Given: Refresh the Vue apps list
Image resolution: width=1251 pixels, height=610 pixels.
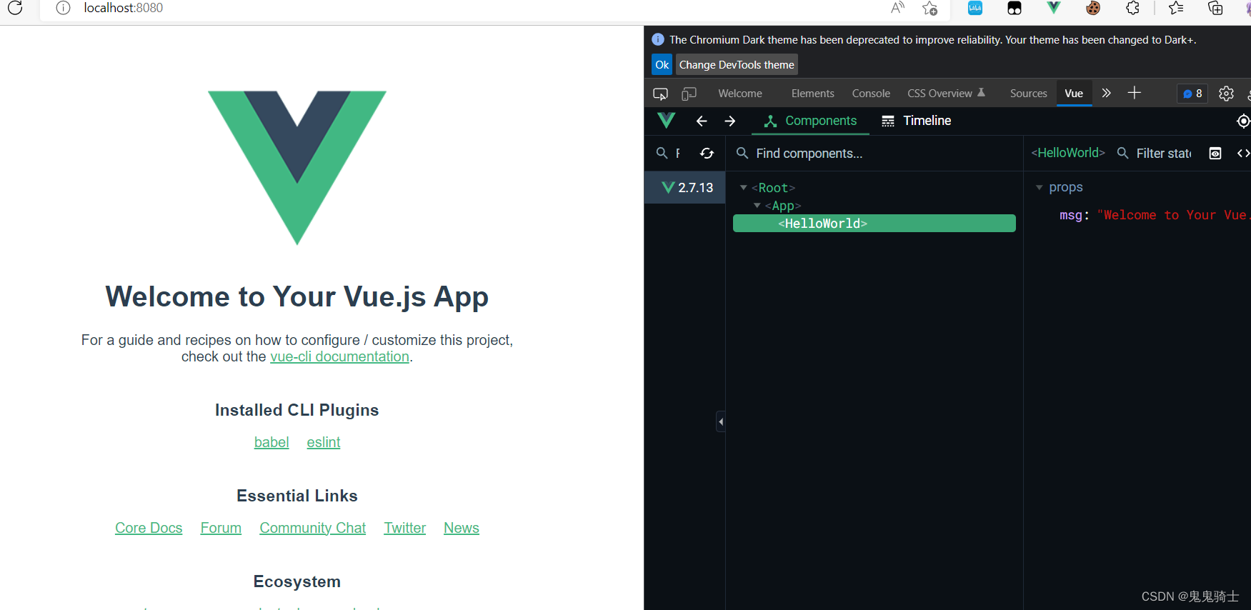Looking at the screenshot, I should coord(707,153).
